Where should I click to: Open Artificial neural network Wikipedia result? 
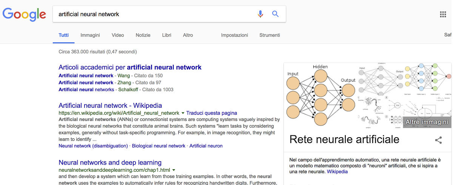click(110, 105)
